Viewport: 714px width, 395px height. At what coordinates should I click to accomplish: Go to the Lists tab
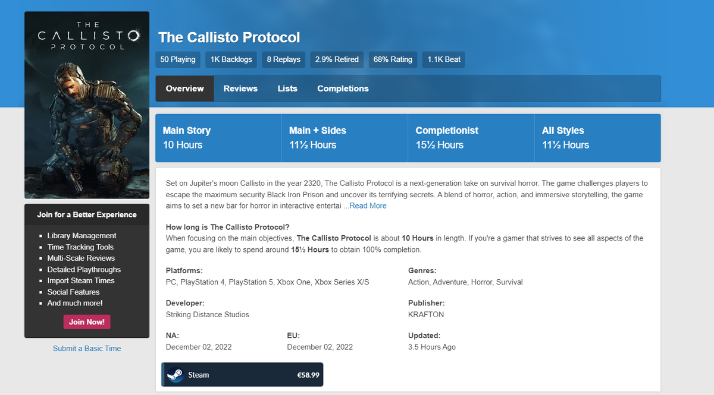tap(287, 89)
